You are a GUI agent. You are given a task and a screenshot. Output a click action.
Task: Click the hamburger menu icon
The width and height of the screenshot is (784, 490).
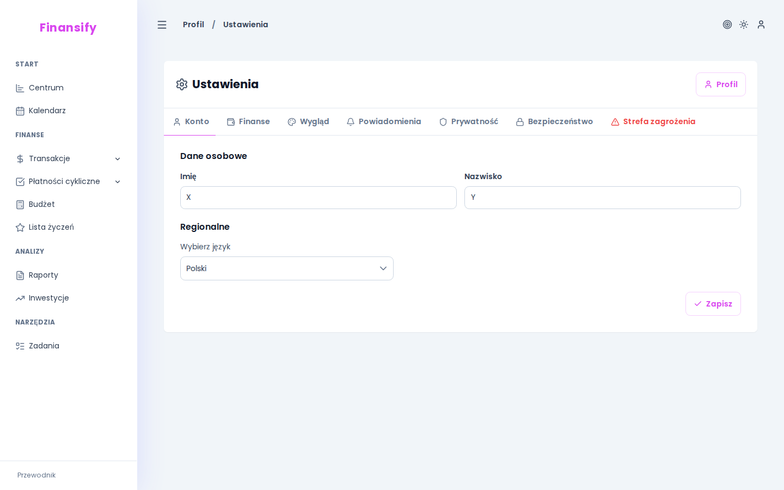[162, 24]
